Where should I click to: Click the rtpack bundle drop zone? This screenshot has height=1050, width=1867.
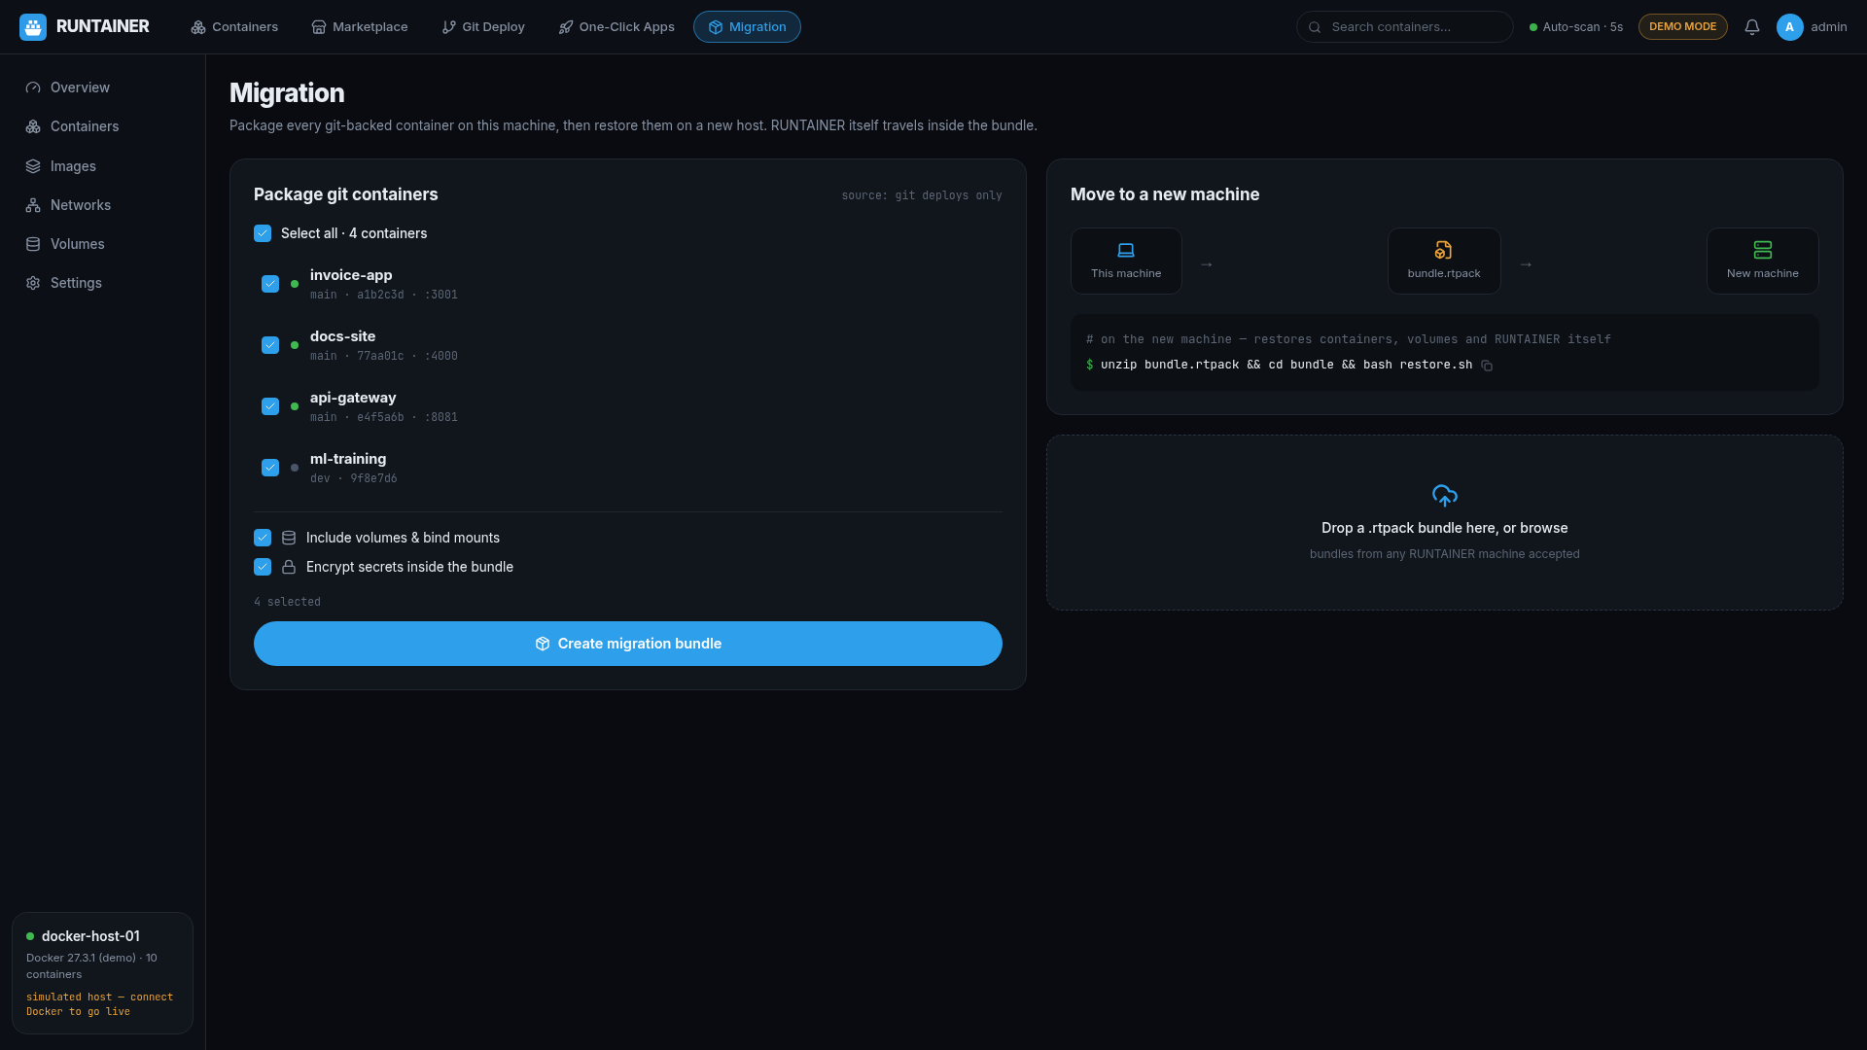coord(1445,523)
